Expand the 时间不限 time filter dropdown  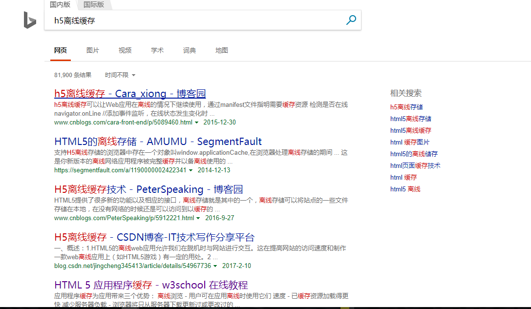click(x=120, y=75)
